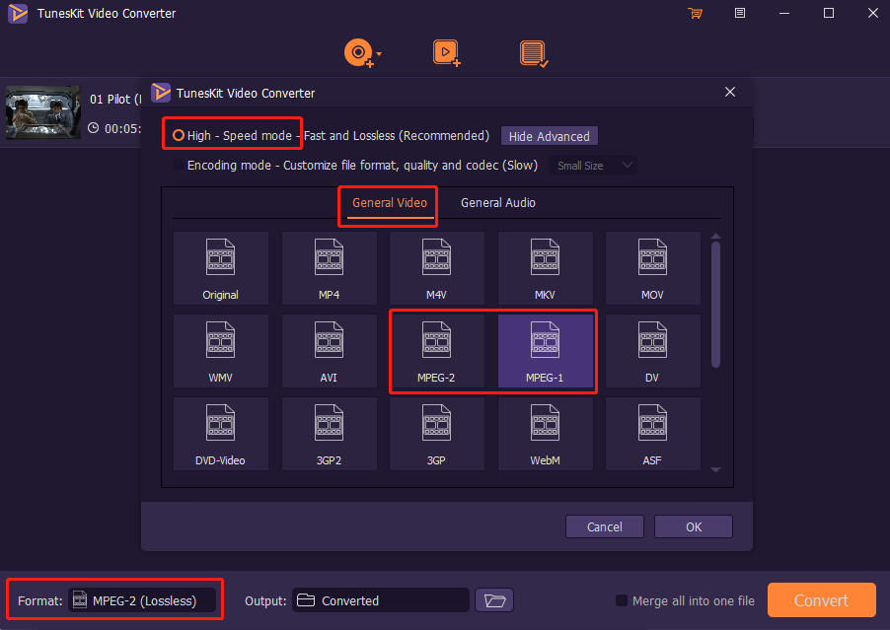
Task: Close the format selection dialog
Action: coord(730,92)
